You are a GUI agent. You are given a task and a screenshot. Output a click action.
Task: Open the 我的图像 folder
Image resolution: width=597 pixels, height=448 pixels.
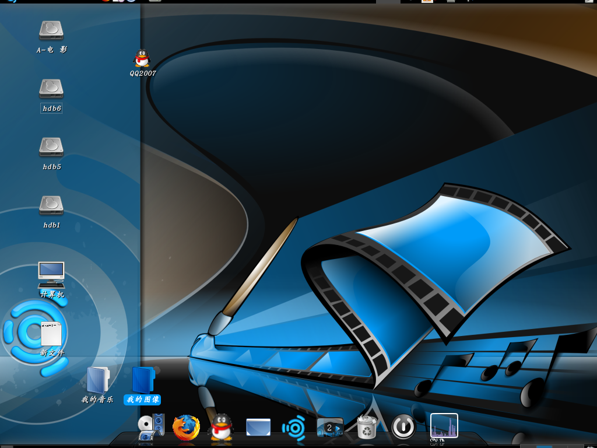tap(143, 380)
